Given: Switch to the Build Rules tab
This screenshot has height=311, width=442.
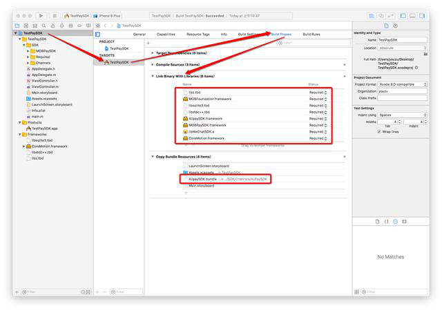Looking at the screenshot, I should pos(311,34).
